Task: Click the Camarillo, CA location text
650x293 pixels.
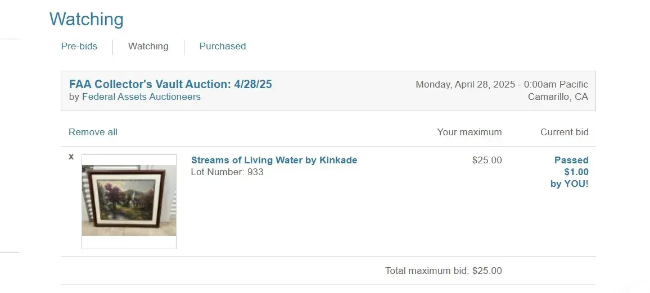Action: click(x=558, y=97)
